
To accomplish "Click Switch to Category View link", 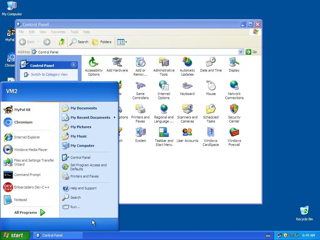I will pyautogui.click(x=49, y=74).
